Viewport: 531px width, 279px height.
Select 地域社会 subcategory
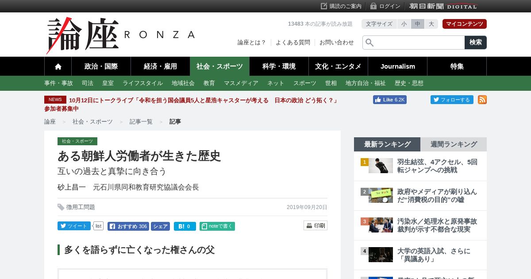click(183, 83)
